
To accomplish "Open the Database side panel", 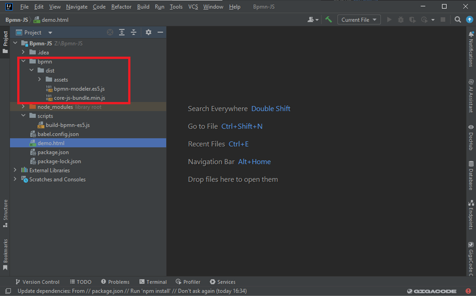I will (x=471, y=176).
